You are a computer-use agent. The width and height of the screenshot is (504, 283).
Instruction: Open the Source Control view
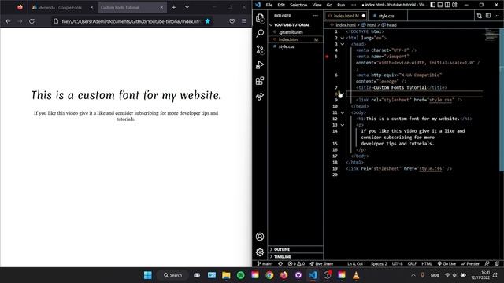coord(260,50)
